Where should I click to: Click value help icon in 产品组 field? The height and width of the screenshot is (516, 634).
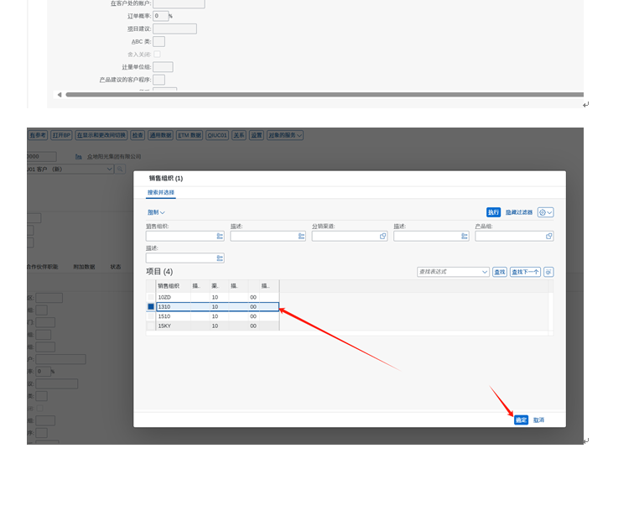pos(549,237)
